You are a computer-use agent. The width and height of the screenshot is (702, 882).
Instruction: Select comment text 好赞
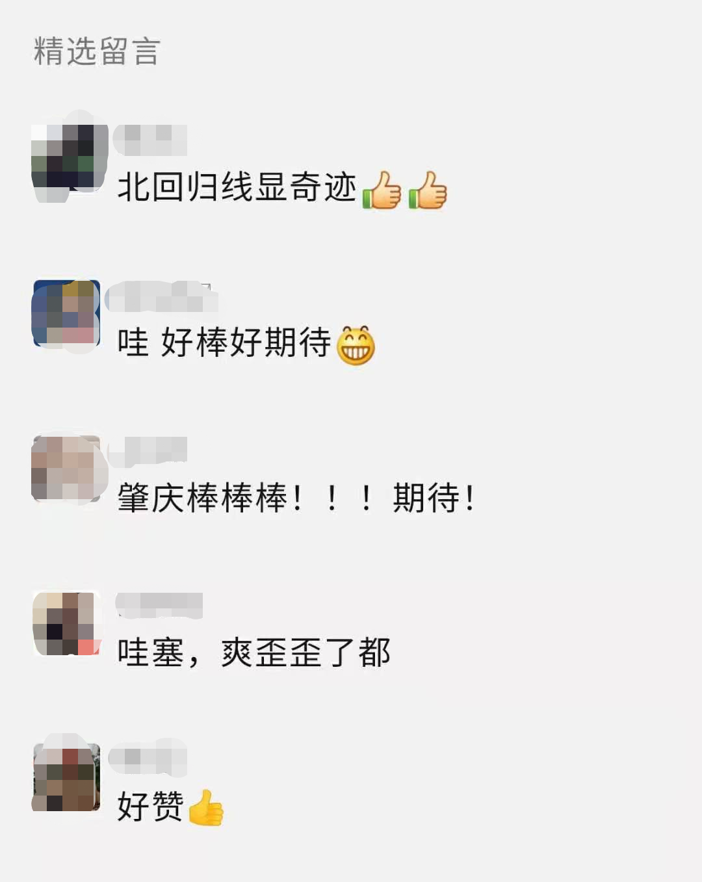click(x=151, y=807)
